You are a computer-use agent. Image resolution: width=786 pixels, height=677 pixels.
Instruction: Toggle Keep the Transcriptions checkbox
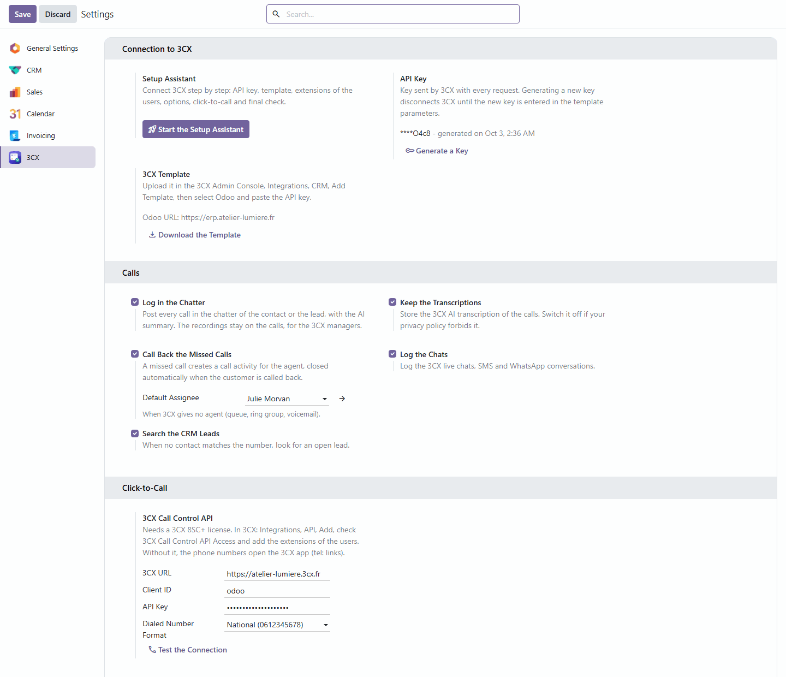tap(392, 302)
